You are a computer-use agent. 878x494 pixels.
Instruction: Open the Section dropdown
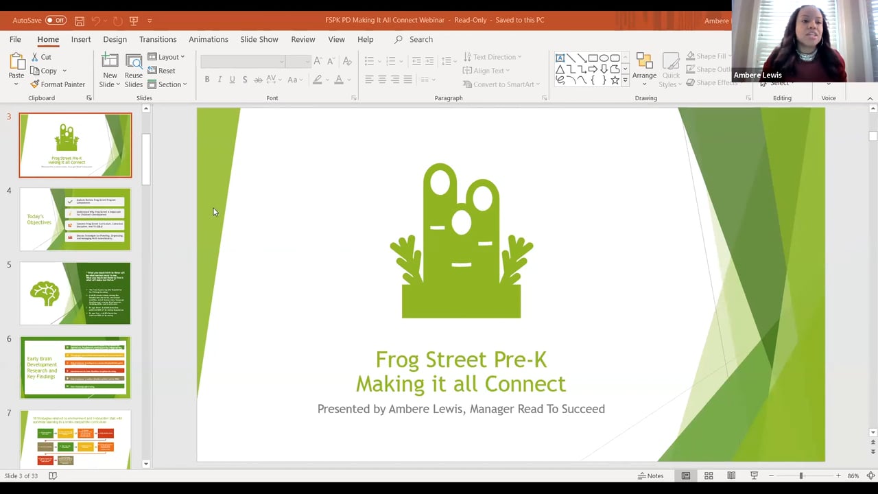[167, 84]
